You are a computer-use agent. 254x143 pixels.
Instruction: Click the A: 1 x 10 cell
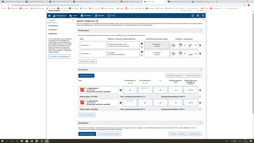coord(130,103)
